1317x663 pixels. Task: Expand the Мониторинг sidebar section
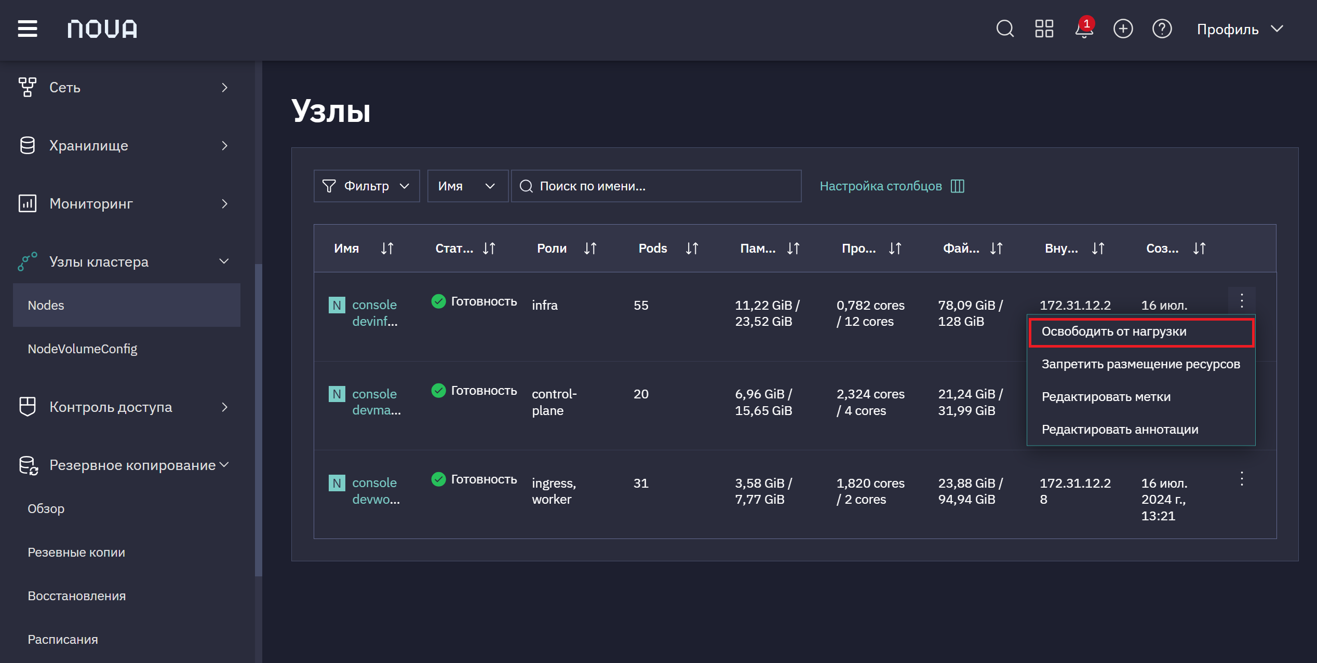click(224, 203)
